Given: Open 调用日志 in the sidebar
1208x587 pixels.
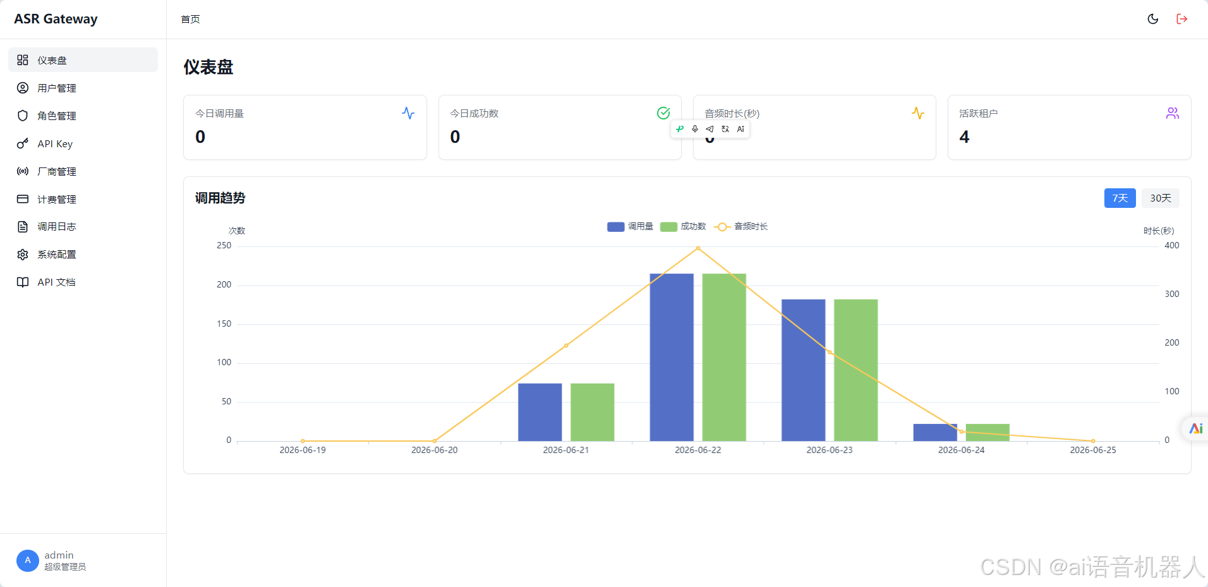Looking at the screenshot, I should point(83,227).
